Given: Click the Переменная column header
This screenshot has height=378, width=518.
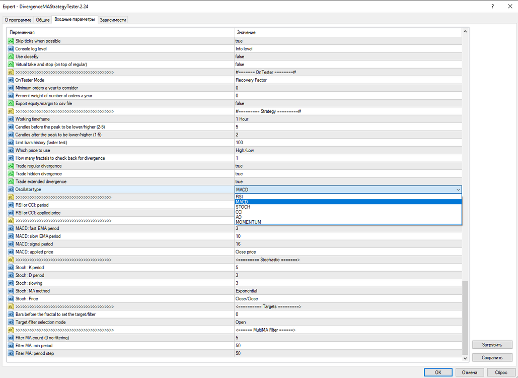Looking at the screenshot, I should coord(121,32).
